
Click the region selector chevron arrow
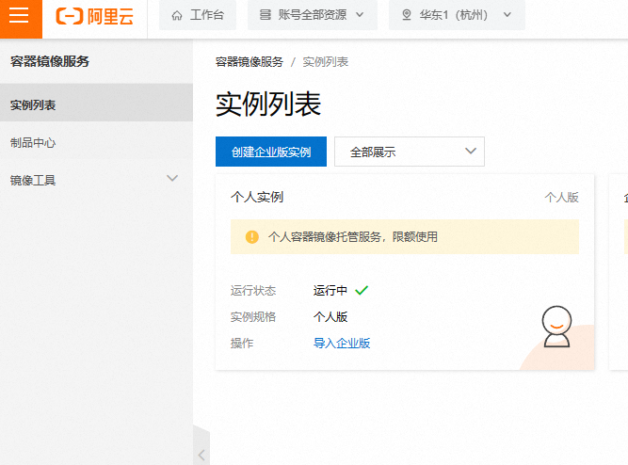coord(507,15)
